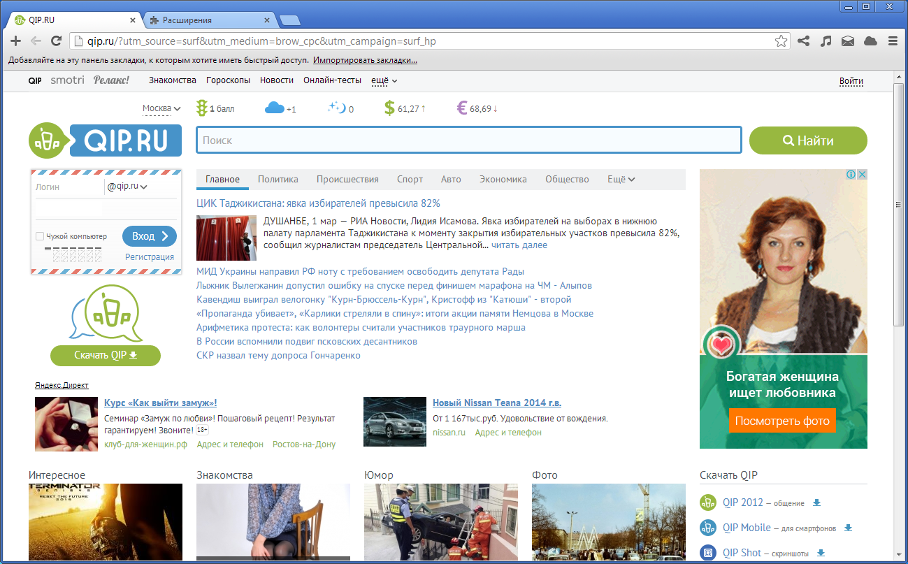
Task: Select the Общество news tab
Action: pos(567,180)
